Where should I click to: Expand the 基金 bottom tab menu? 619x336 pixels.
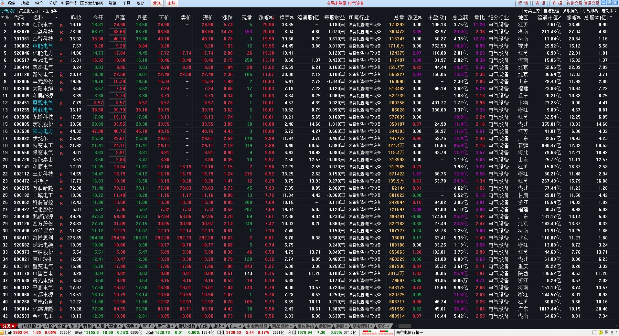[120, 326]
